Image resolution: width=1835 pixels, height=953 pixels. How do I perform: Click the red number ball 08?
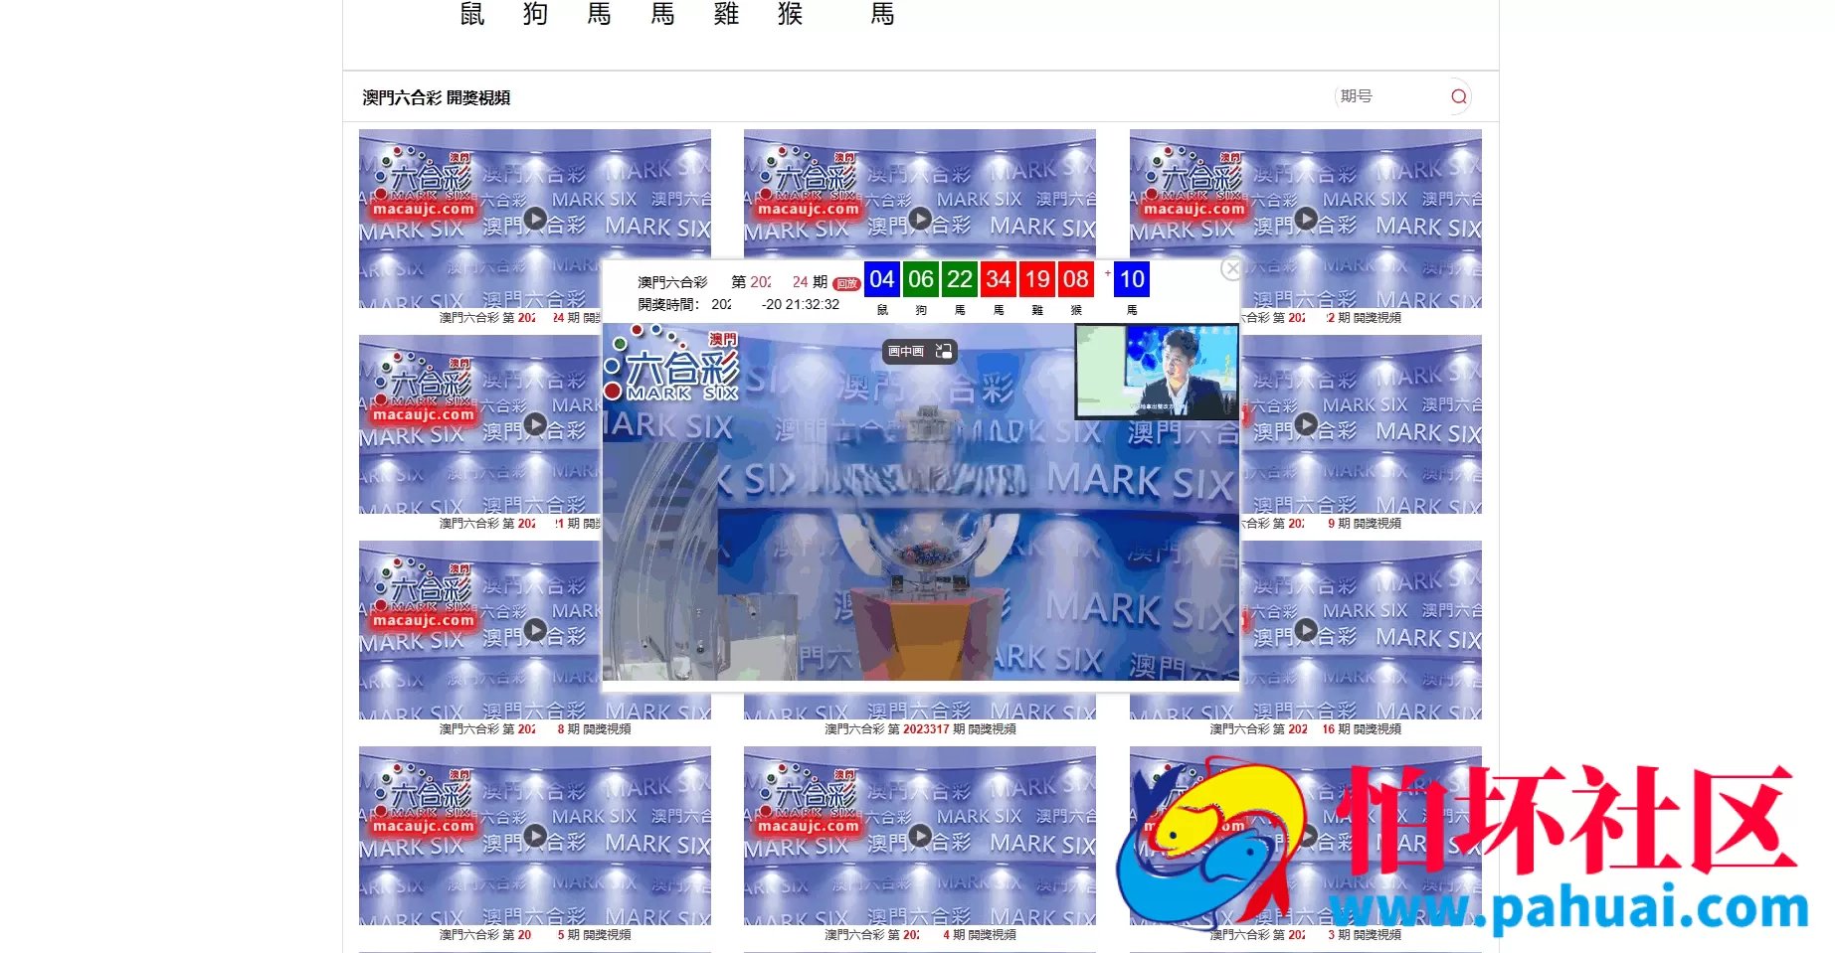[1076, 279]
